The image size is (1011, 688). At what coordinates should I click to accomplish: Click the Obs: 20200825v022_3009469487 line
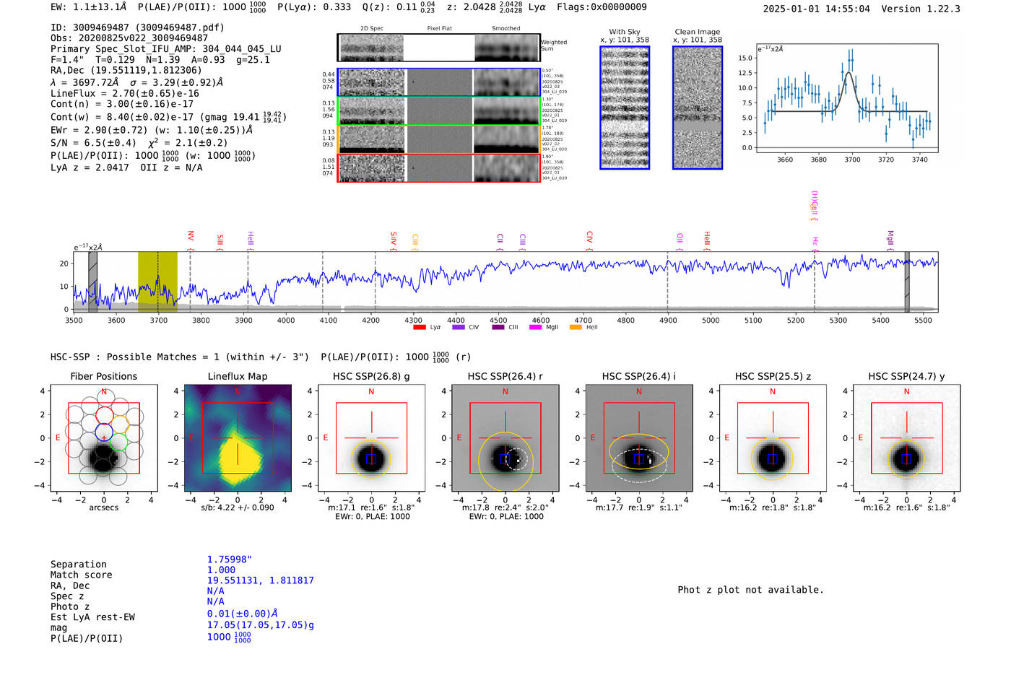coord(129,38)
